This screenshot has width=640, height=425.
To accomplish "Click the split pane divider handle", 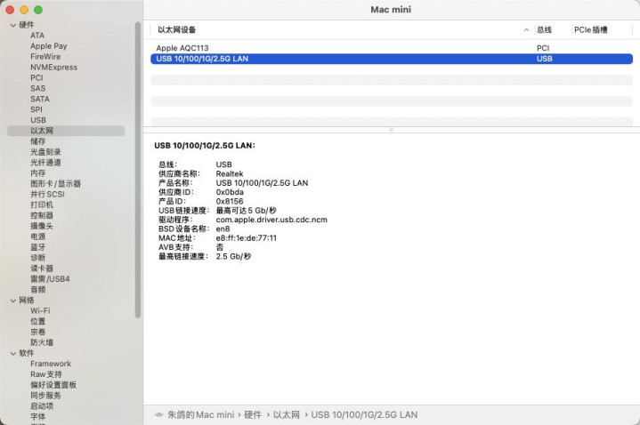I will pos(391,130).
